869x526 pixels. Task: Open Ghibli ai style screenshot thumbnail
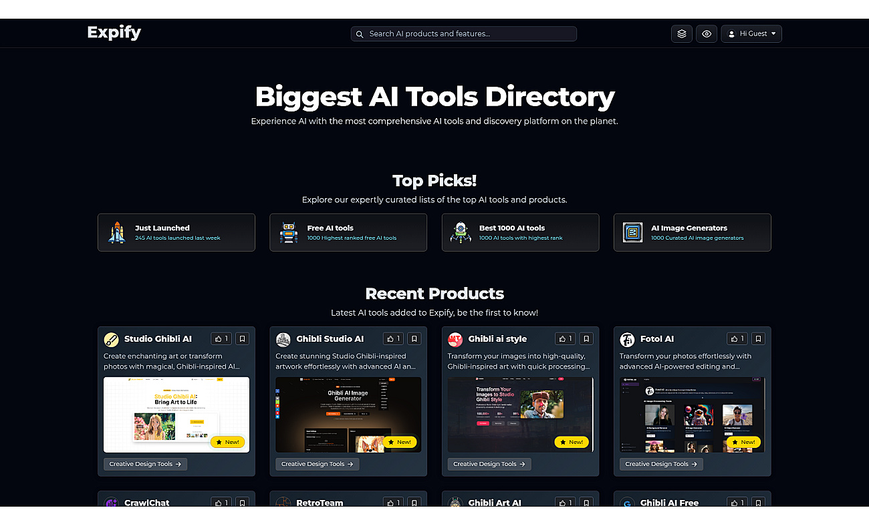[521, 415]
